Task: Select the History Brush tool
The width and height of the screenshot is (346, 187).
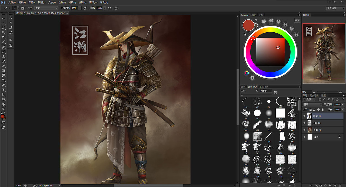Action: coord(4,61)
